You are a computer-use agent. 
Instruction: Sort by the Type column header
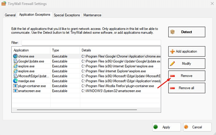[x=65, y=50]
